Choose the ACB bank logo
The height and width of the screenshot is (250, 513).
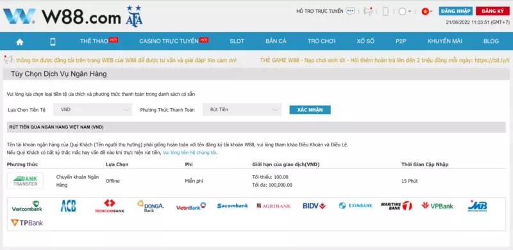tap(69, 206)
